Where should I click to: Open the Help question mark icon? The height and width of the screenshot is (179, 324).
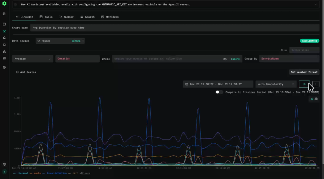[x=4, y=164]
